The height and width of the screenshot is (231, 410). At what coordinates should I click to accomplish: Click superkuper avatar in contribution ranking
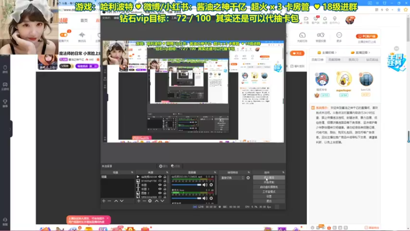[343, 79]
